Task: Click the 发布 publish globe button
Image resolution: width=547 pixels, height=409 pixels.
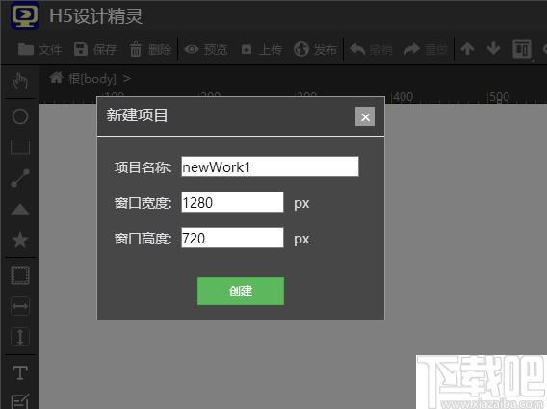Action: click(315, 49)
